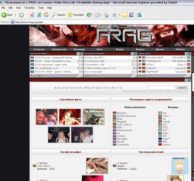The width and height of the screenshot is (194, 181).
Task: Click the Edit with Word icon
Action: click(114, 15)
